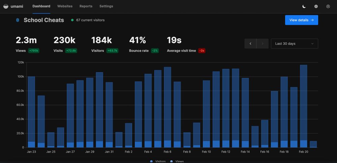Select the Jan 31 chart bar
Viewport: 337px width, 163px height.
point(109,115)
